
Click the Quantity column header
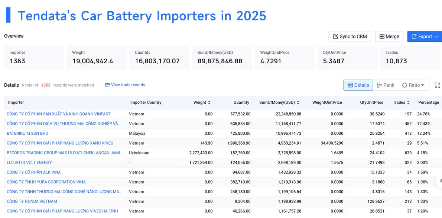241,103
